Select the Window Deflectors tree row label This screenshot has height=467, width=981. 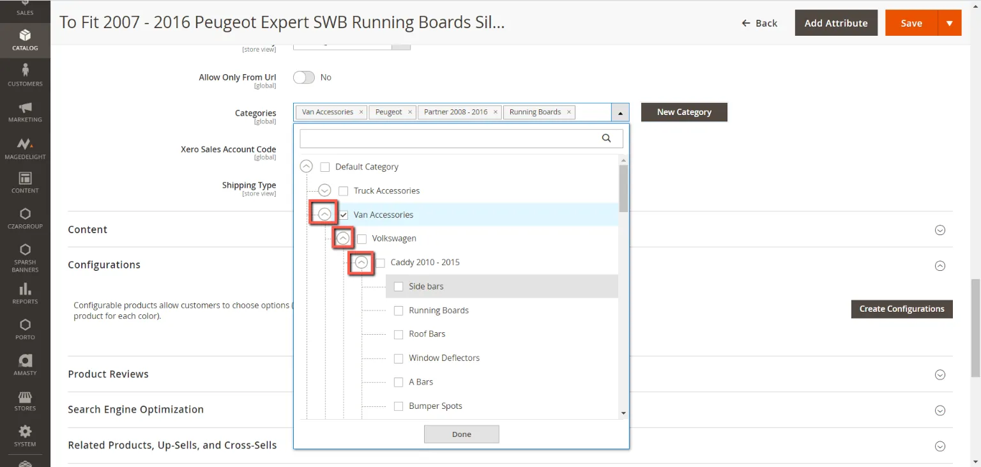pyautogui.click(x=445, y=358)
